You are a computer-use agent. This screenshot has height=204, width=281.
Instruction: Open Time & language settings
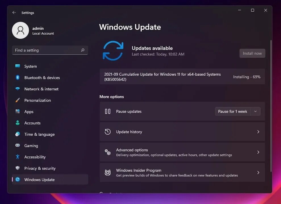tap(50, 134)
